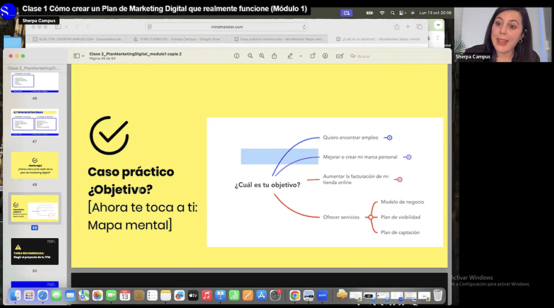The image size is (554, 308).
Task: Open Pages from the dock
Action: 247,295
